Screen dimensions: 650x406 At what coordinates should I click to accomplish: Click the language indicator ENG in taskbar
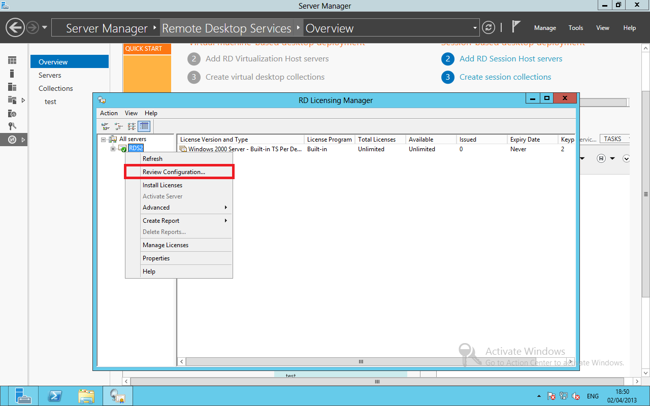(593, 396)
